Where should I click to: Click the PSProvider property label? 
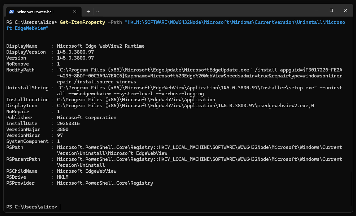(20, 183)
